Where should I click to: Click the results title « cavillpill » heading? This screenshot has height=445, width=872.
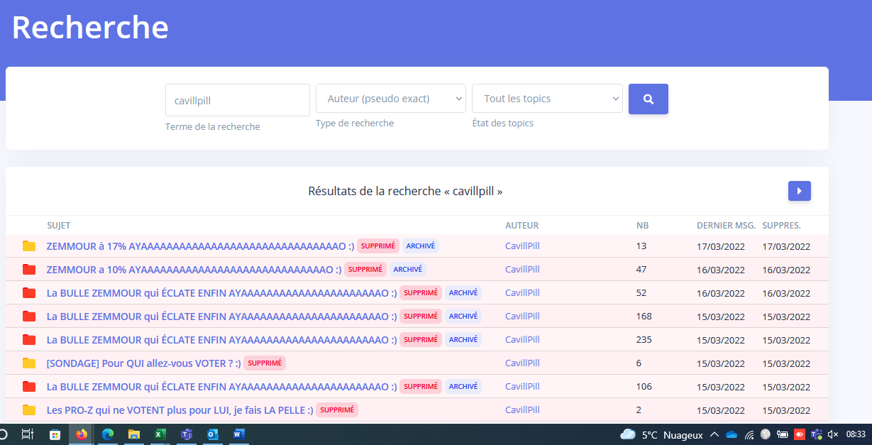tap(405, 192)
